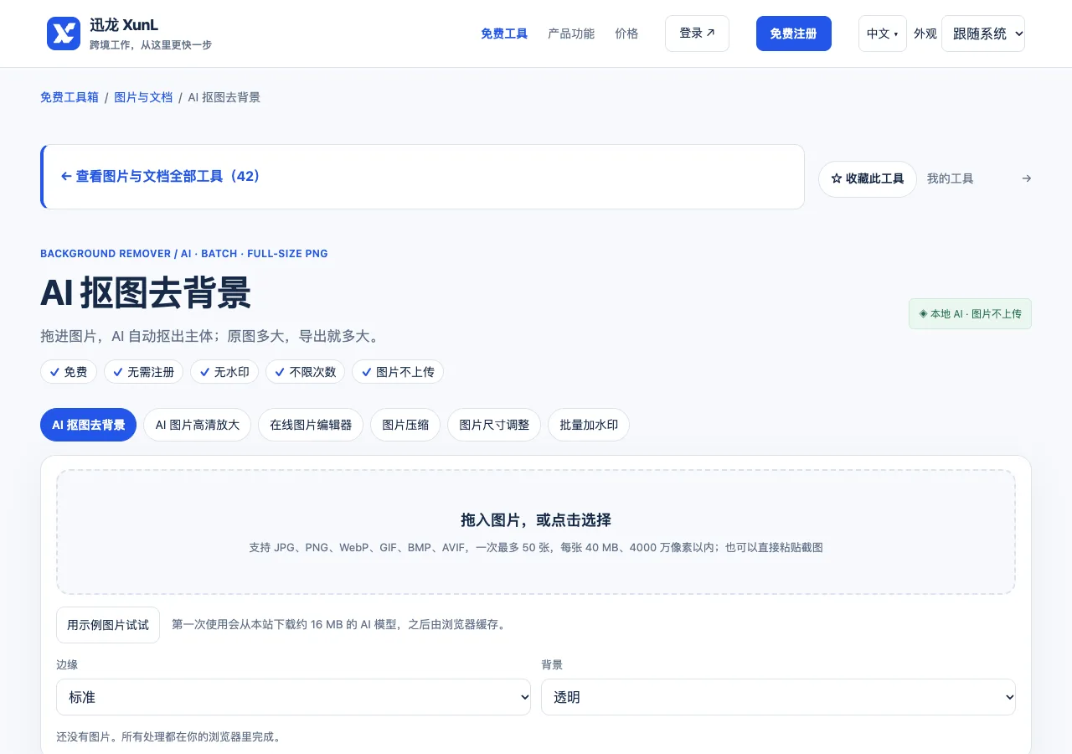Click the BACKGROUND REMOVER subtitle text
Viewport: 1072px width, 754px height.
coord(184,253)
